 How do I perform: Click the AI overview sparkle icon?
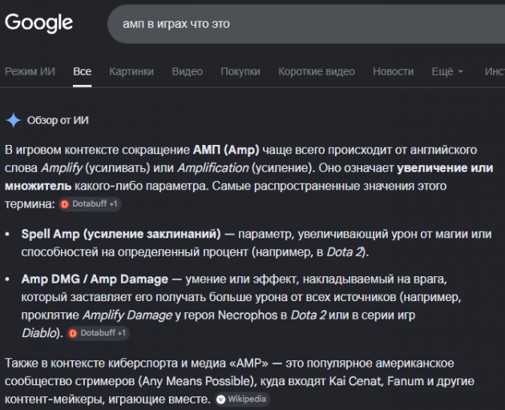pyautogui.click(x=13, y=120)
